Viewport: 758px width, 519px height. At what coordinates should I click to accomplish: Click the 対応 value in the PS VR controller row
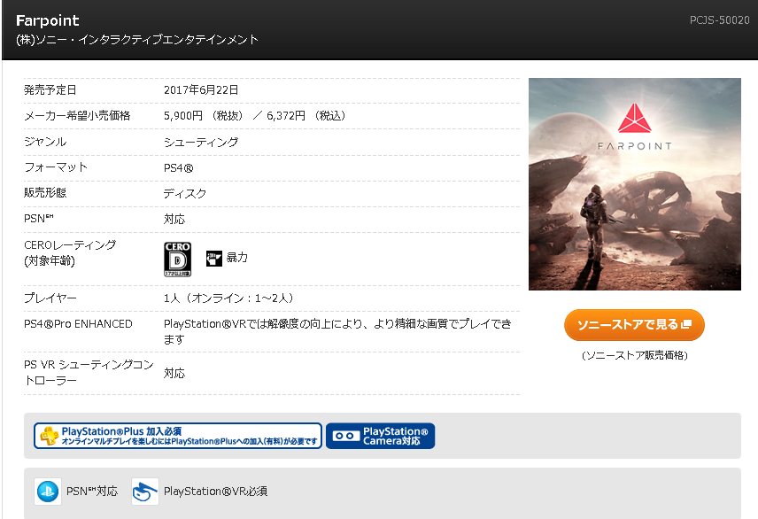click(x=174, y=373)
